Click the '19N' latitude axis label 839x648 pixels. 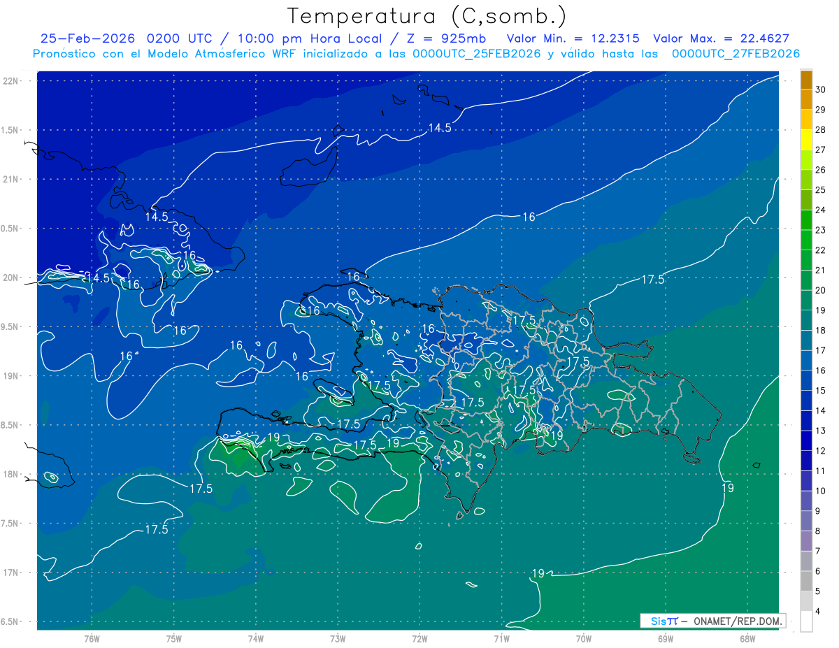(12, 376)
